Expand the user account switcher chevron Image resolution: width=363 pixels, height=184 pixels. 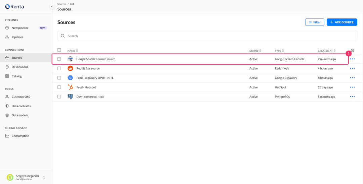pos(44,178)
